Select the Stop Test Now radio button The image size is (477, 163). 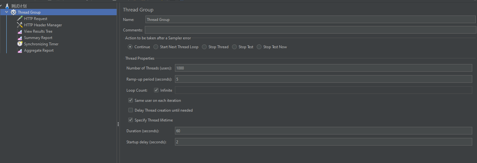coord(259,47)
